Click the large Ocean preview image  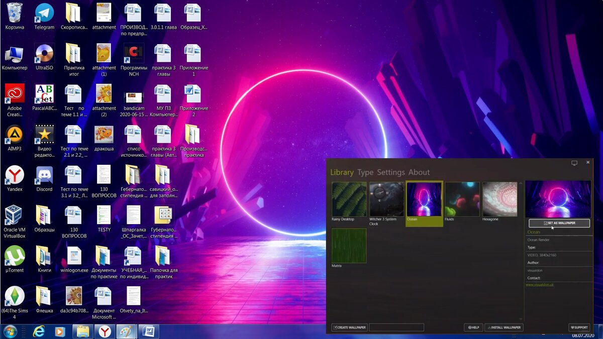[x=558, y=199]
